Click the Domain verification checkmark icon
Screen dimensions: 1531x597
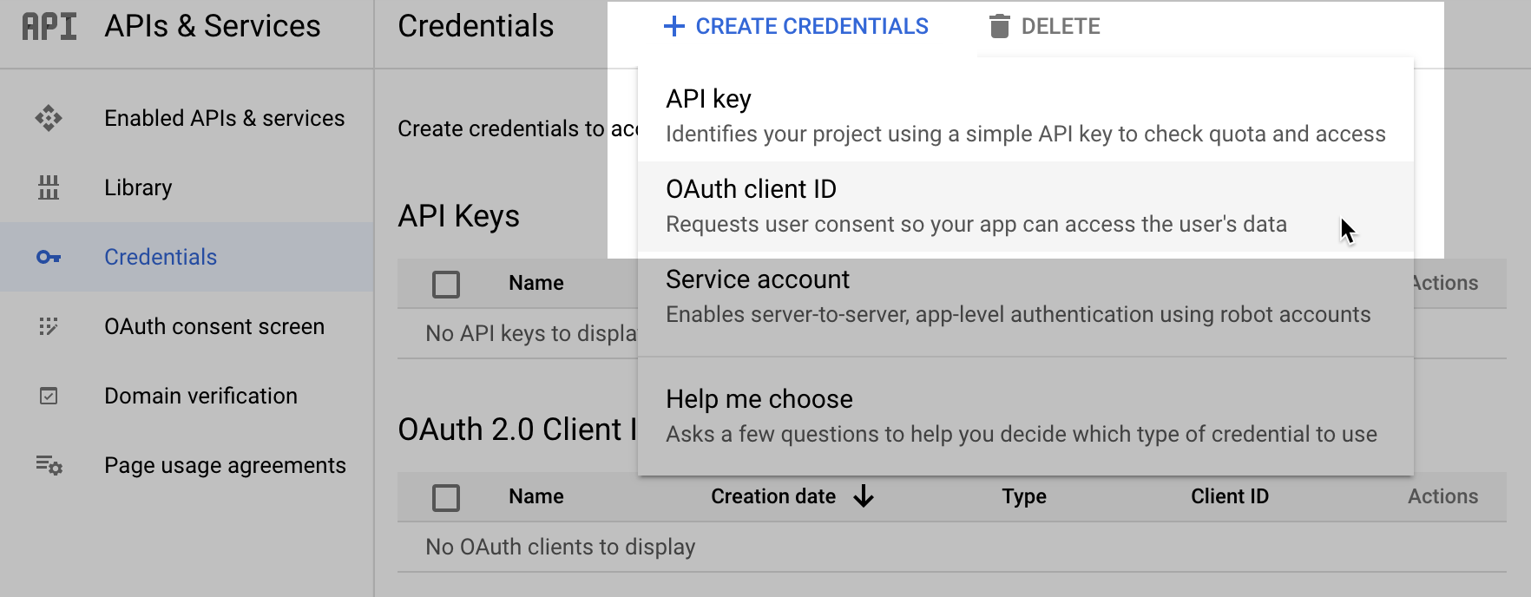click(x=49, y=396)
